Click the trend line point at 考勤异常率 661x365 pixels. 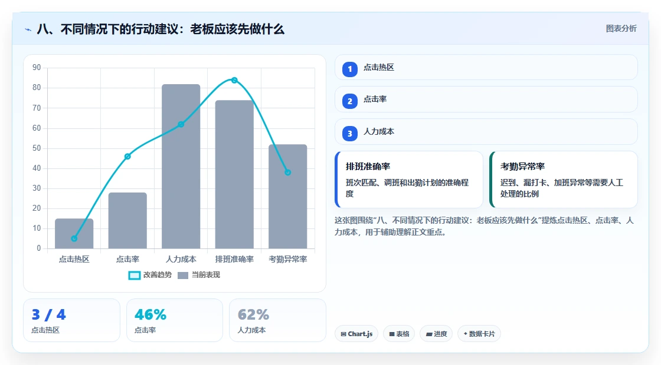click(x=288, y=172)
